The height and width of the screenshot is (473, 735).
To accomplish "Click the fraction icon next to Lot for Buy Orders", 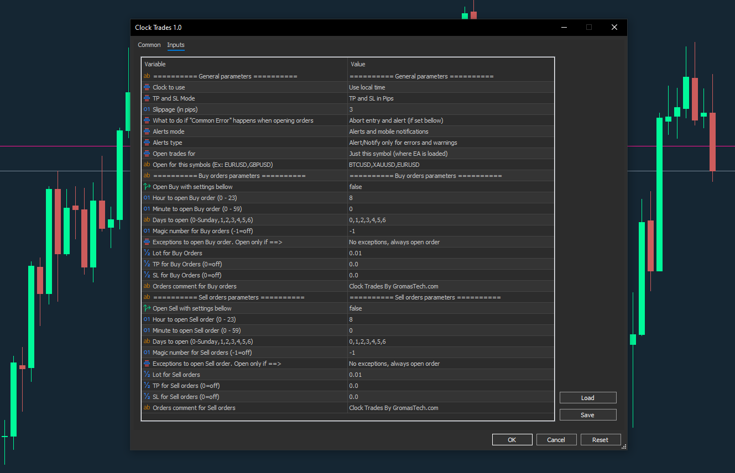I will (147, 253).
